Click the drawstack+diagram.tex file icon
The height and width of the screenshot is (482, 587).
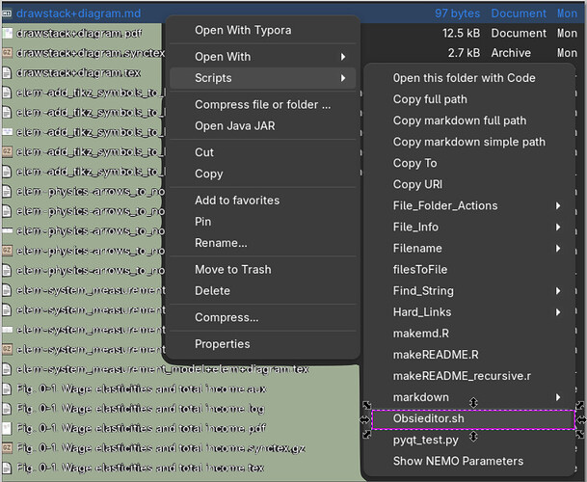click(x=8, y=72)
